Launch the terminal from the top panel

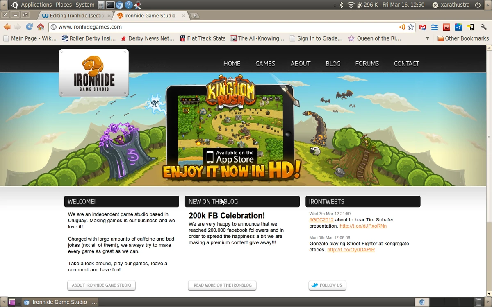[x=109, y=5]
